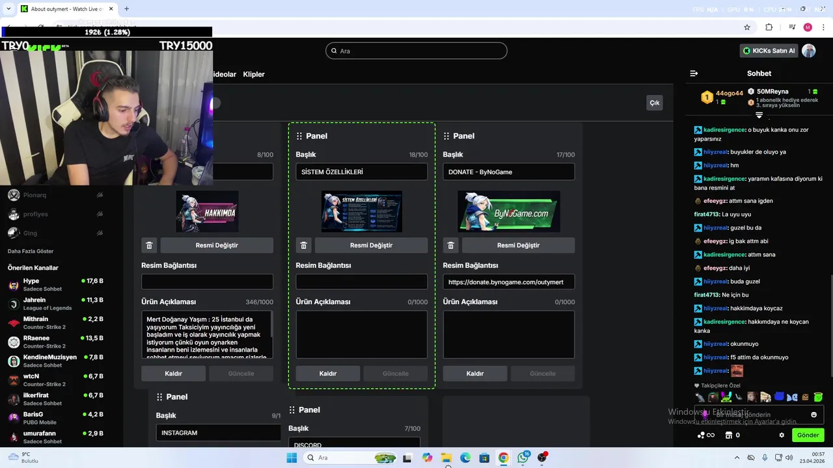Click drag handle of INSTAGRAM panel
Screen dimensions: 833x468
(159, 396)
